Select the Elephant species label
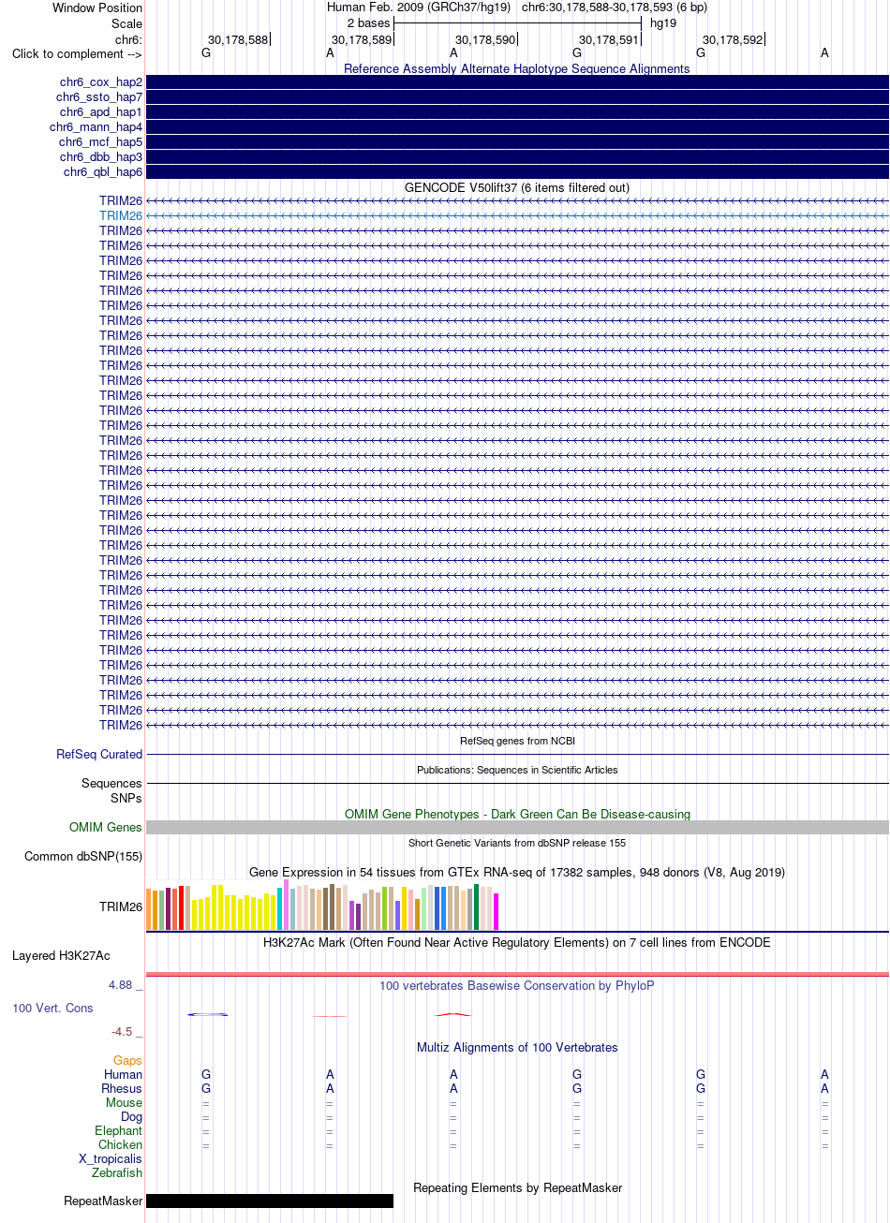The width and height of the screenshot is (890, 1223). [x=119, y=1130]
